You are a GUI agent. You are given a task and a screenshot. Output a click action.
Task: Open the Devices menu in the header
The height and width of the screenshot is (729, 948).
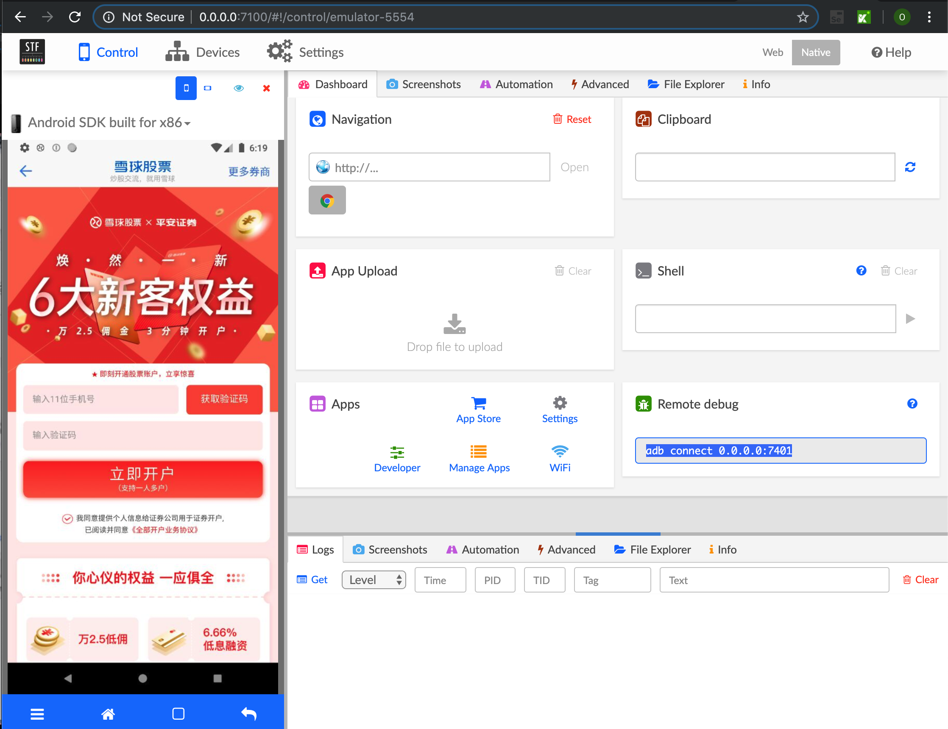[203, 52]
